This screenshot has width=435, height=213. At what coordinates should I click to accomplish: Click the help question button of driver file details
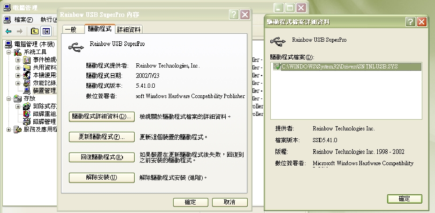tap(410, 22)
